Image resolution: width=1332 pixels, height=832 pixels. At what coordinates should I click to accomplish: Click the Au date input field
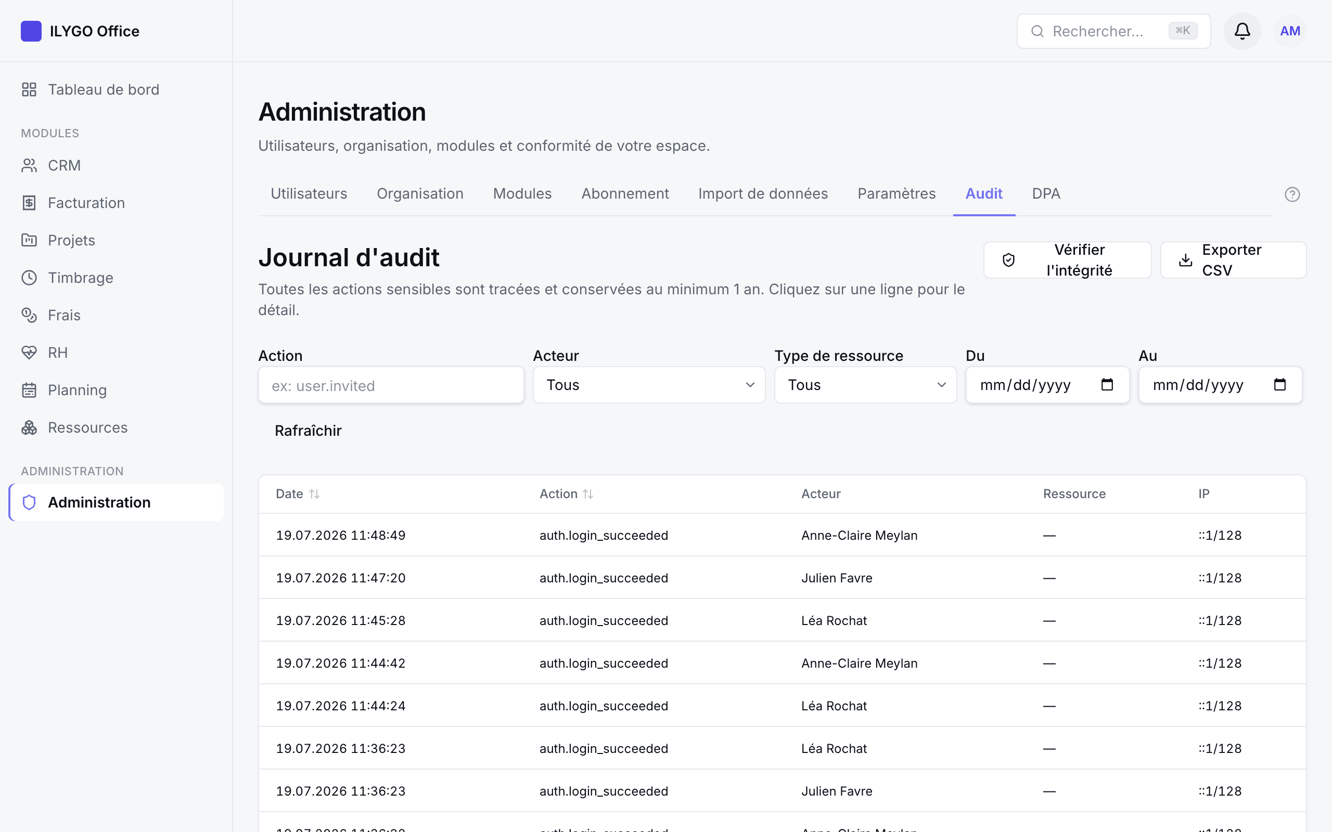[1220, 385]
